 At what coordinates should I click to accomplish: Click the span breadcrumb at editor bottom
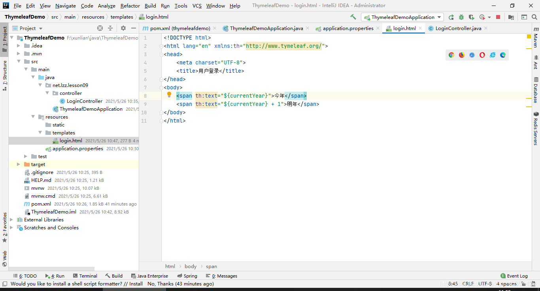(x=211, y=266)
